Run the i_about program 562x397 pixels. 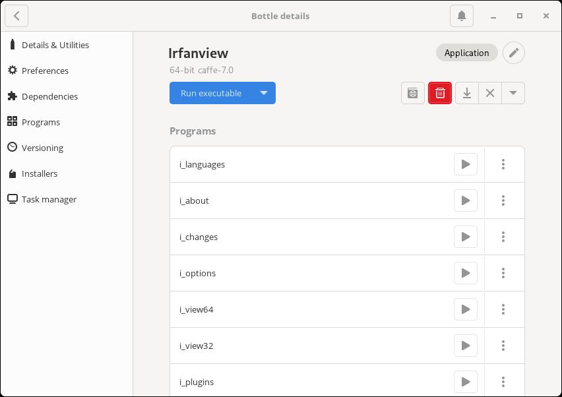pyautogui.click(x=466, y=200)
